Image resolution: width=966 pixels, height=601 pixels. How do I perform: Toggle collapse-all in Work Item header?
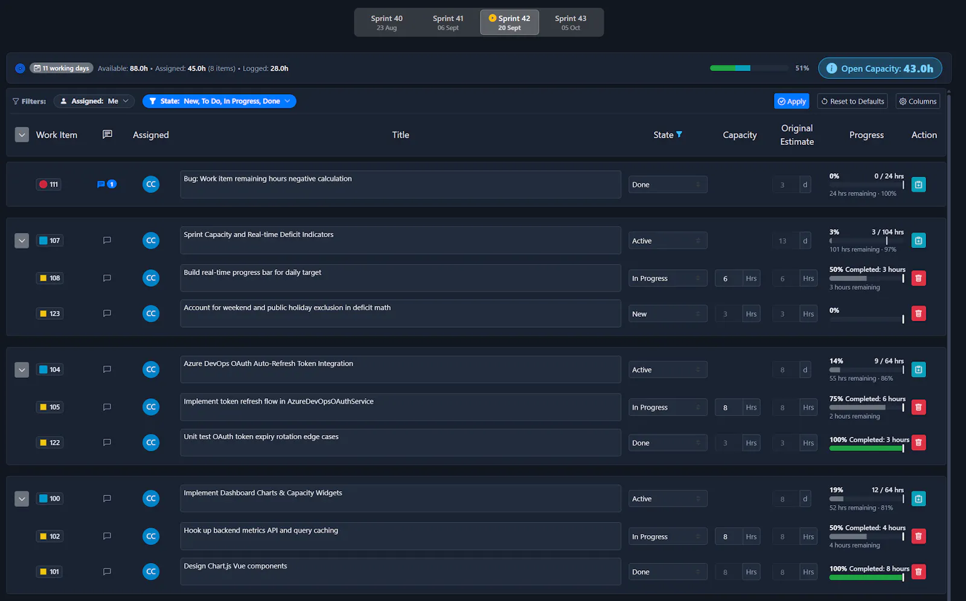pyautogui.click(x=22, y=135)
